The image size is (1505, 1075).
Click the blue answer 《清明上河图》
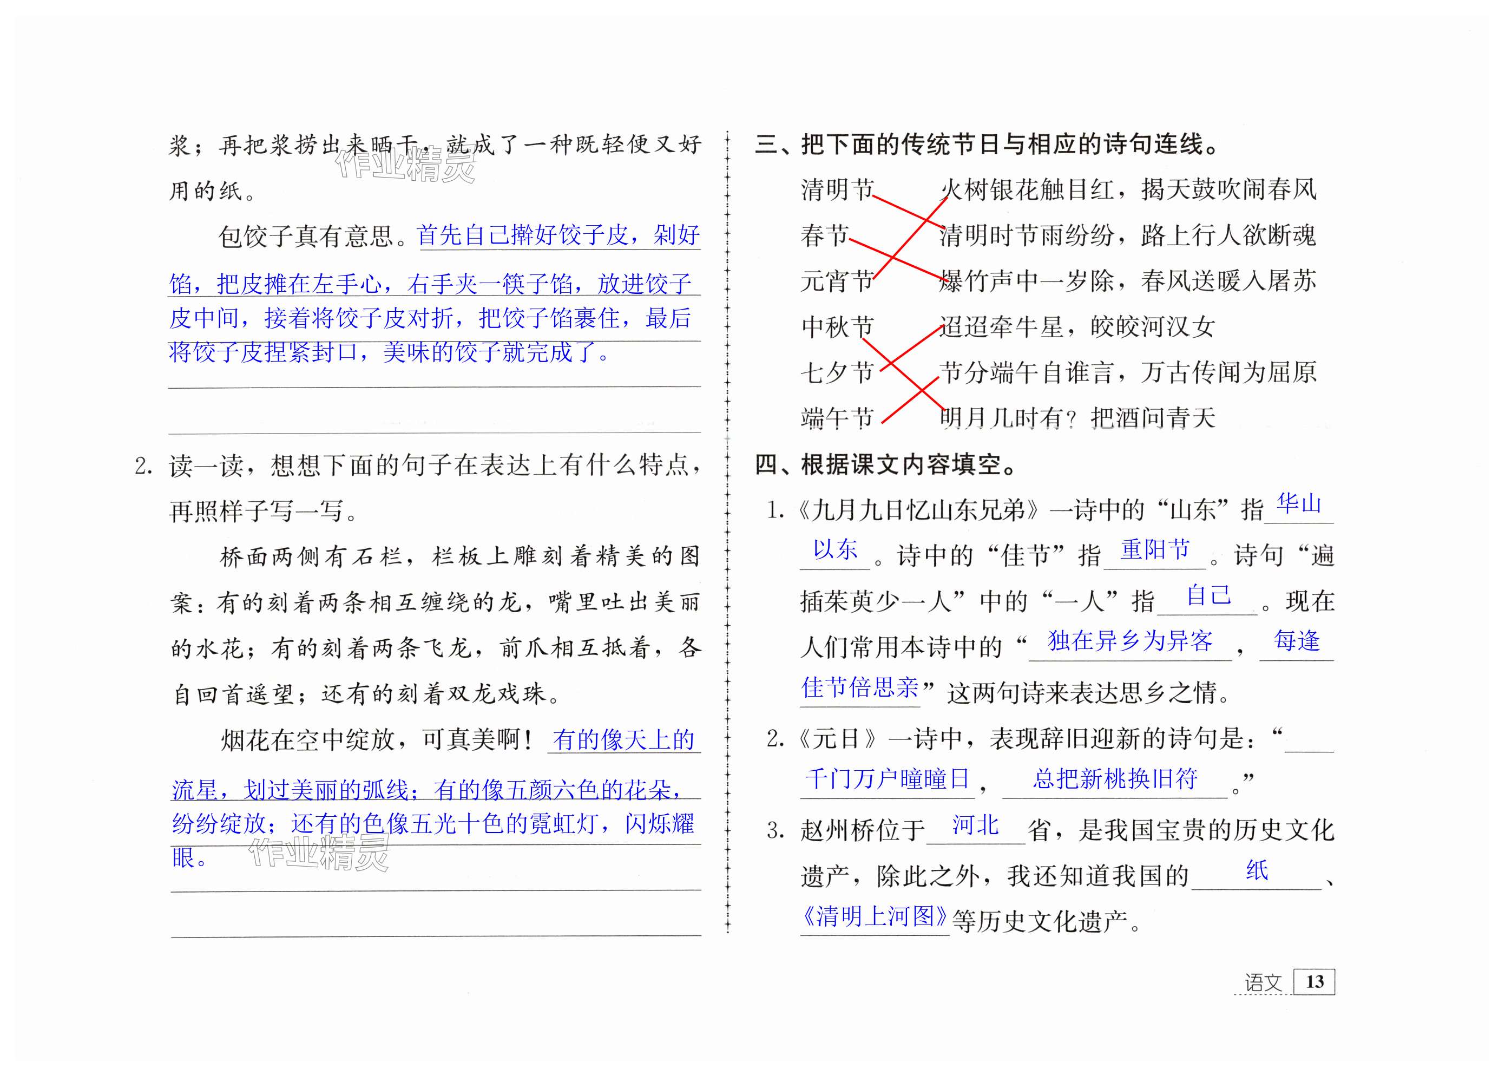(x=875, y=917)
